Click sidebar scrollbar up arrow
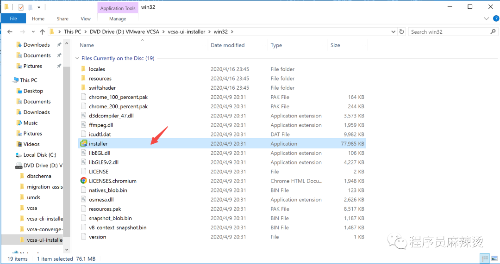This screenshot has width=500, height=264. (x=67, y=43)
